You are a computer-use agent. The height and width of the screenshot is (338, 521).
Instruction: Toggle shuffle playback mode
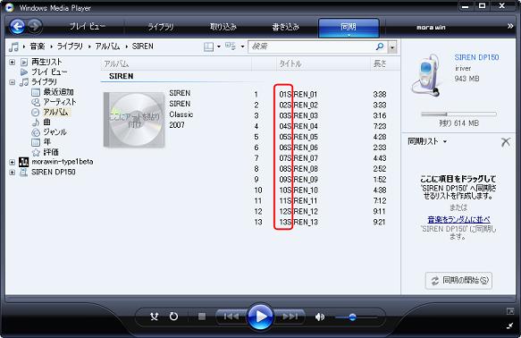tap(154, 317)
